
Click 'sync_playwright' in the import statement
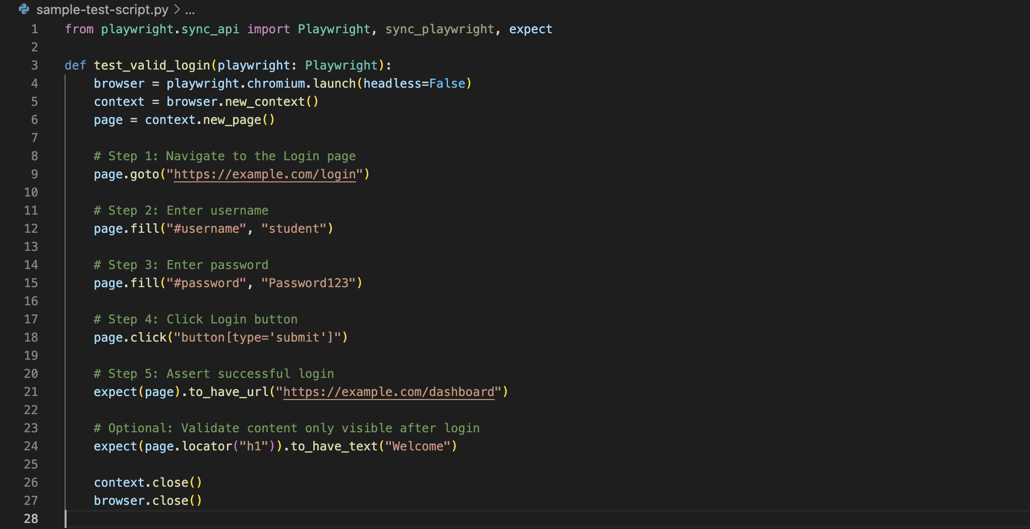coord(440,29)
